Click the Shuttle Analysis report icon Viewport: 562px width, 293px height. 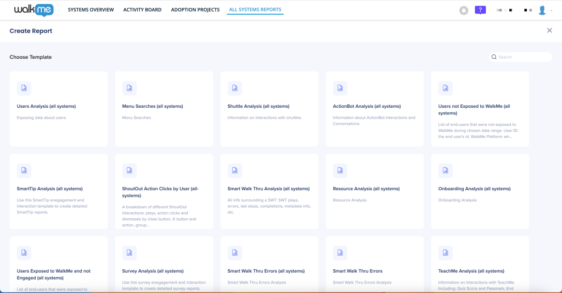(x=235, y=89)
